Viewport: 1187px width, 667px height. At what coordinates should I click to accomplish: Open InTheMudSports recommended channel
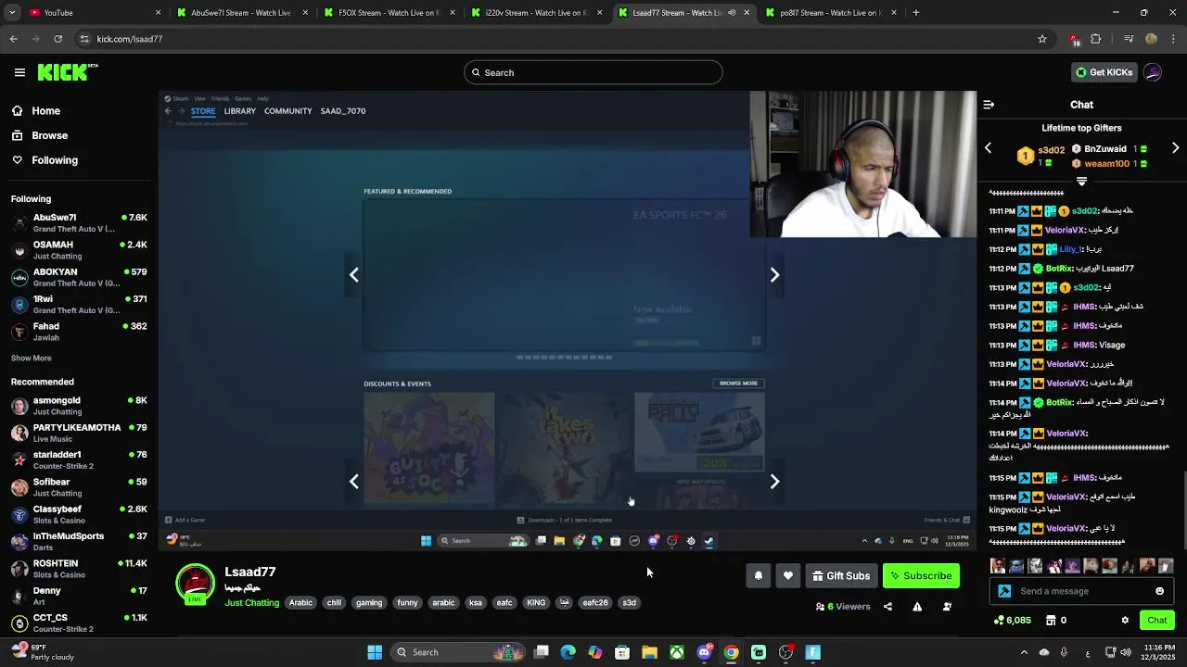click(79, 541)
